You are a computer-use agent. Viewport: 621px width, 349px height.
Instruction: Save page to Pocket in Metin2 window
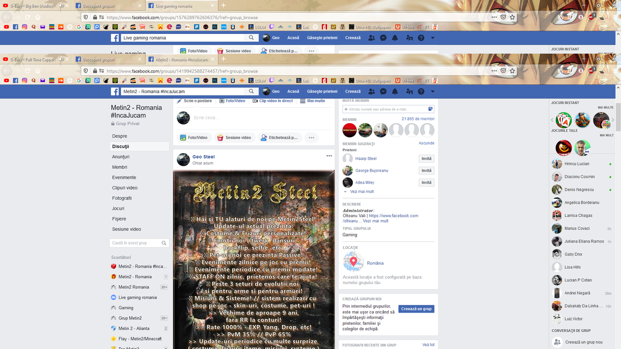point(503,71)
